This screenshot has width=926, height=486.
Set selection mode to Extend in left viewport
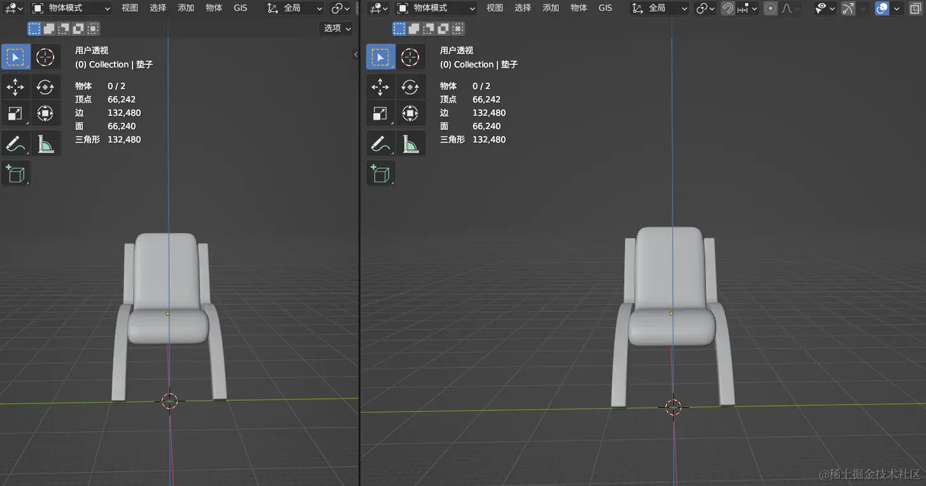(49, 29)
